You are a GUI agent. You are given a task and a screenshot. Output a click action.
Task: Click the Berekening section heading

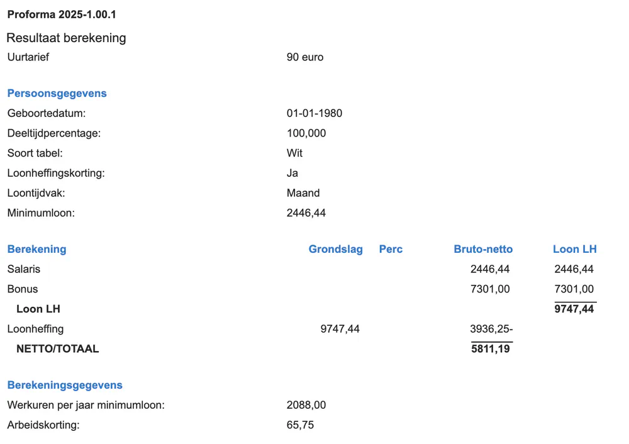coord(36,249)
